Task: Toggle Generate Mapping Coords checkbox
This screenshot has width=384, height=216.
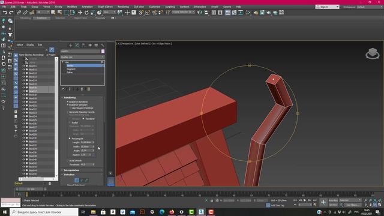Action: click(x=68, y=112)
